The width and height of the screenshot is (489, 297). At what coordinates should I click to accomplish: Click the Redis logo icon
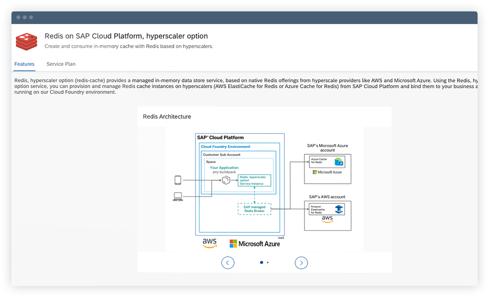[26, 41]
